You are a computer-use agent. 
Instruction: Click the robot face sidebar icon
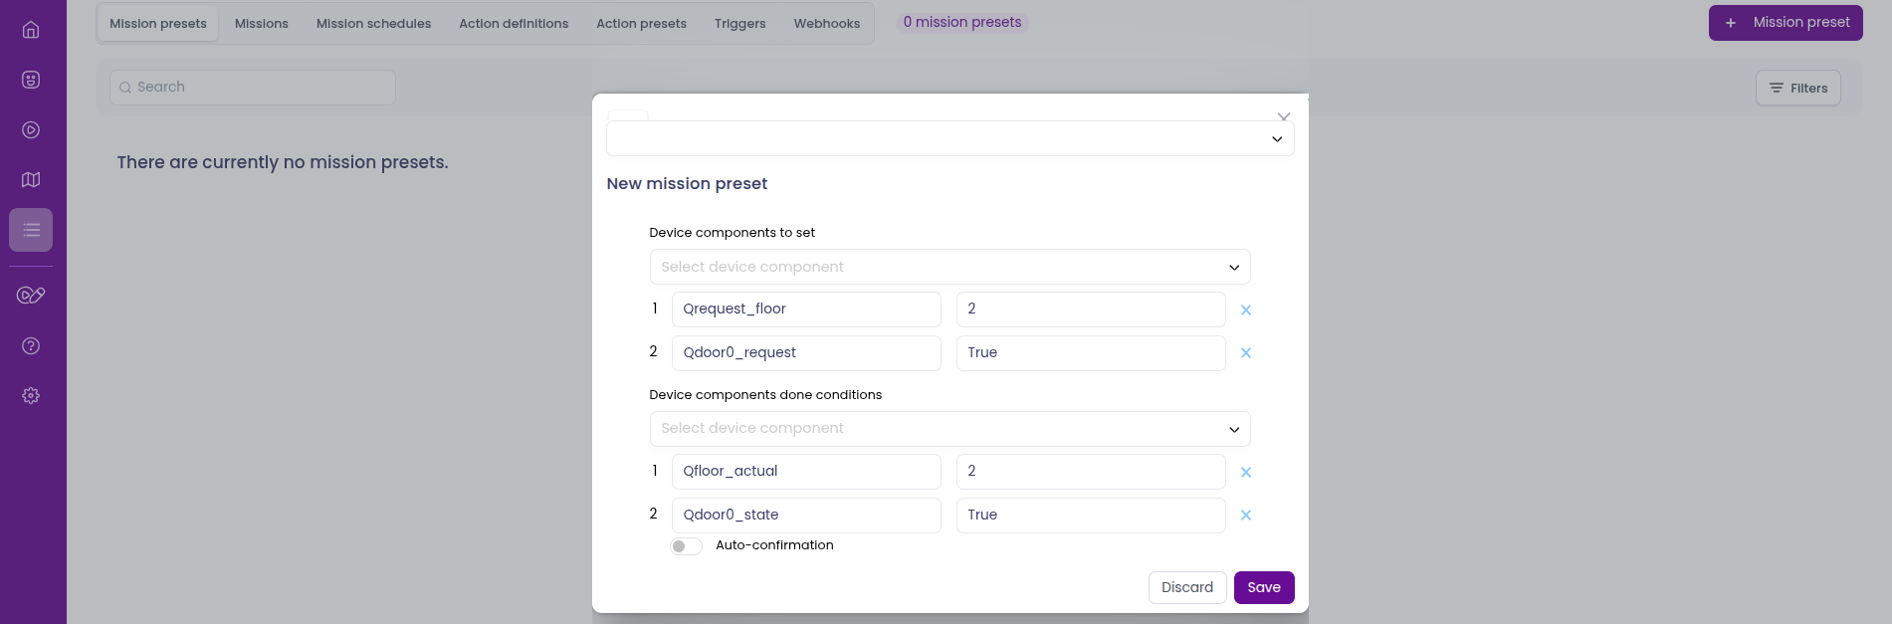(31, 80)
